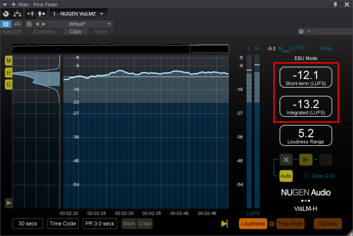Load the next preset arrow
This screenshot has width=353, height=236.
point(44,24)
